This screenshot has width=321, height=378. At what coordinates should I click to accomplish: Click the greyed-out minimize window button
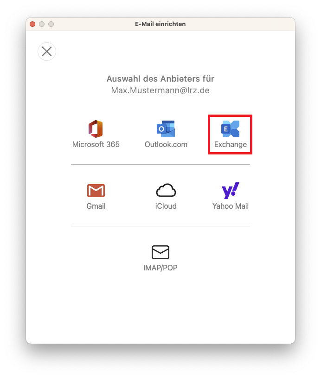pos(42,24)
